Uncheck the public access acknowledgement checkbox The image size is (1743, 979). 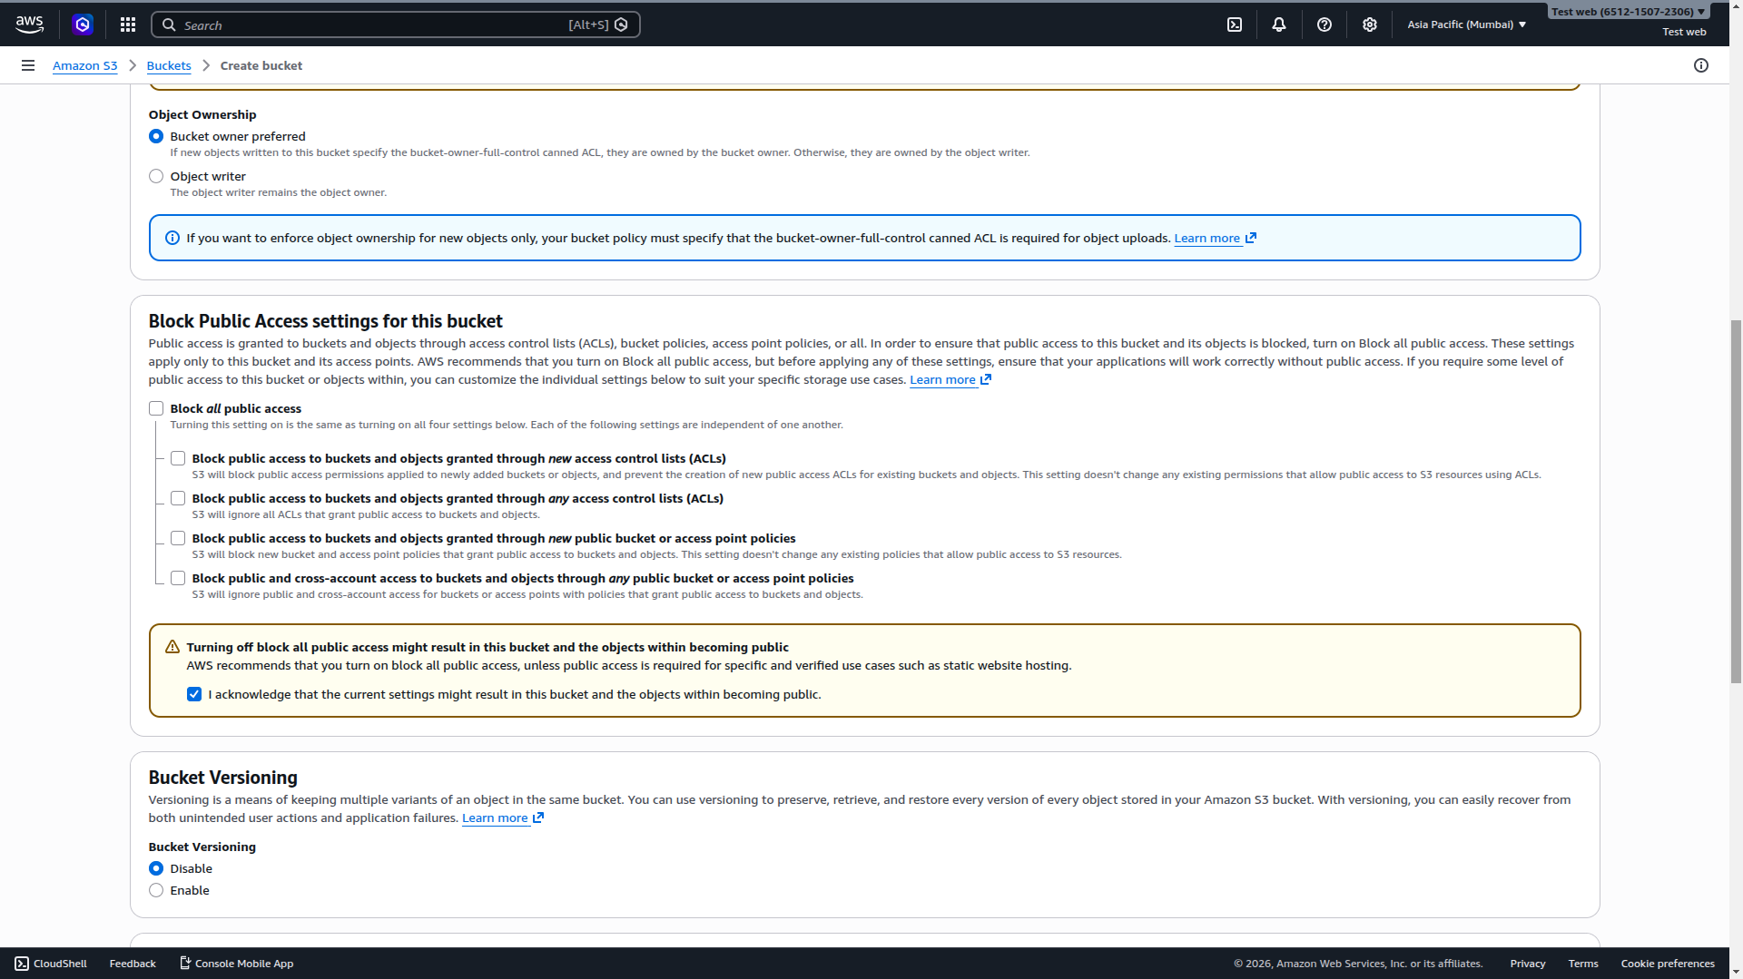point(194,694)
